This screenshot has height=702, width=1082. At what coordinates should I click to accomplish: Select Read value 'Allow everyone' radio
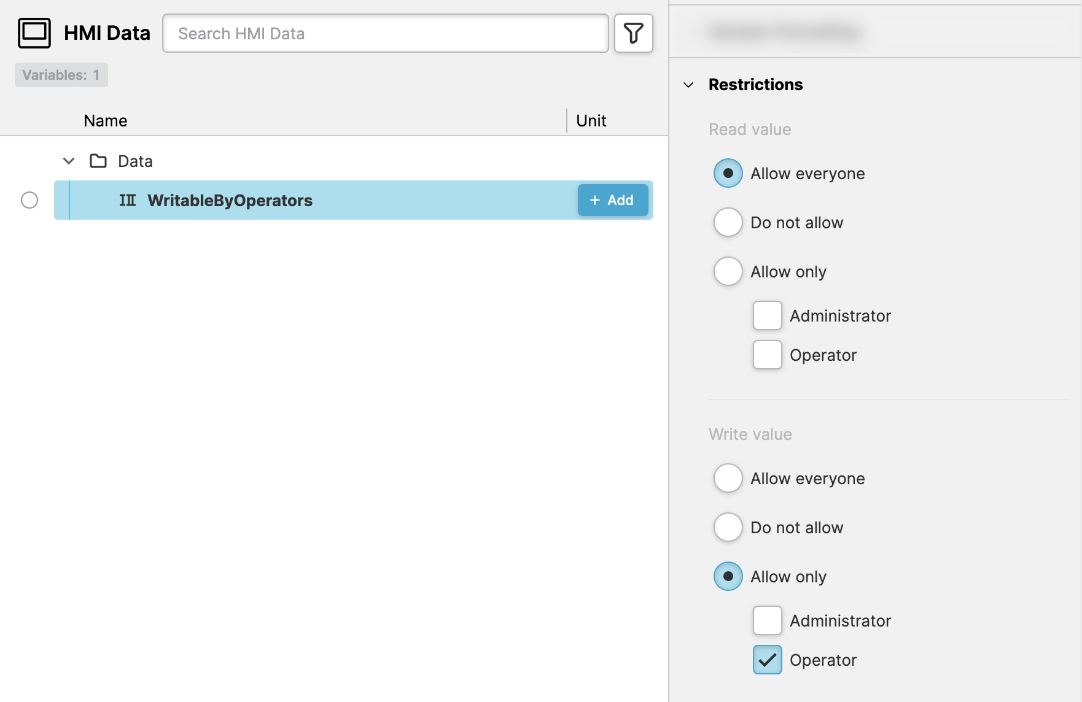point(728,174)
